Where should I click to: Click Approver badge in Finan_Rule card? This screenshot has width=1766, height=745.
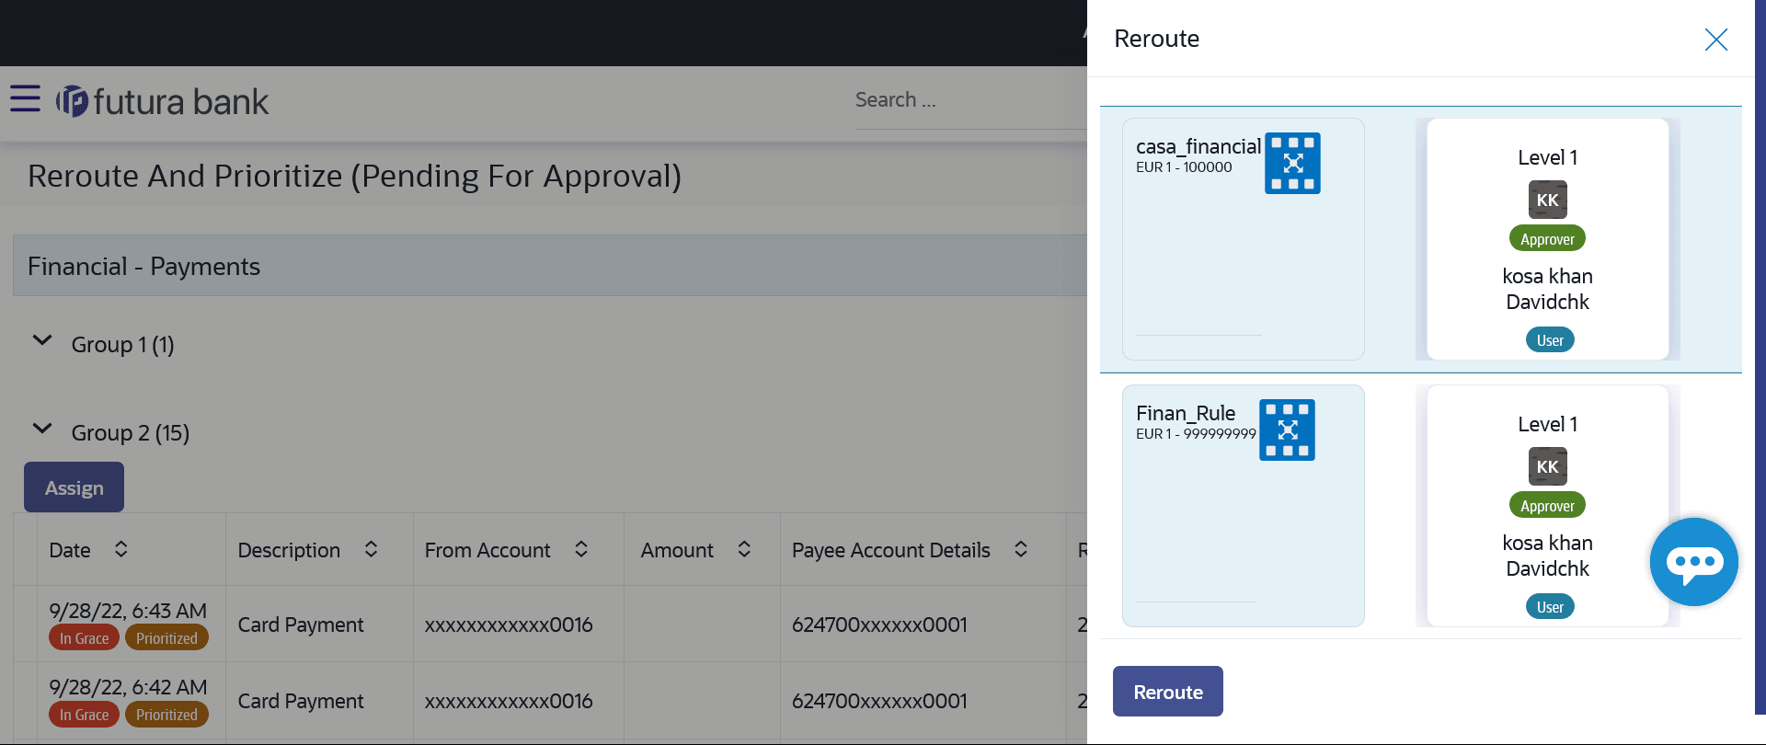tap(1547, 506)
